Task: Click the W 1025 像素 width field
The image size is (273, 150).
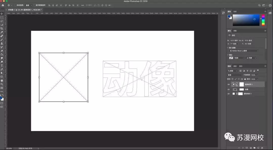Action: (234, 40)
